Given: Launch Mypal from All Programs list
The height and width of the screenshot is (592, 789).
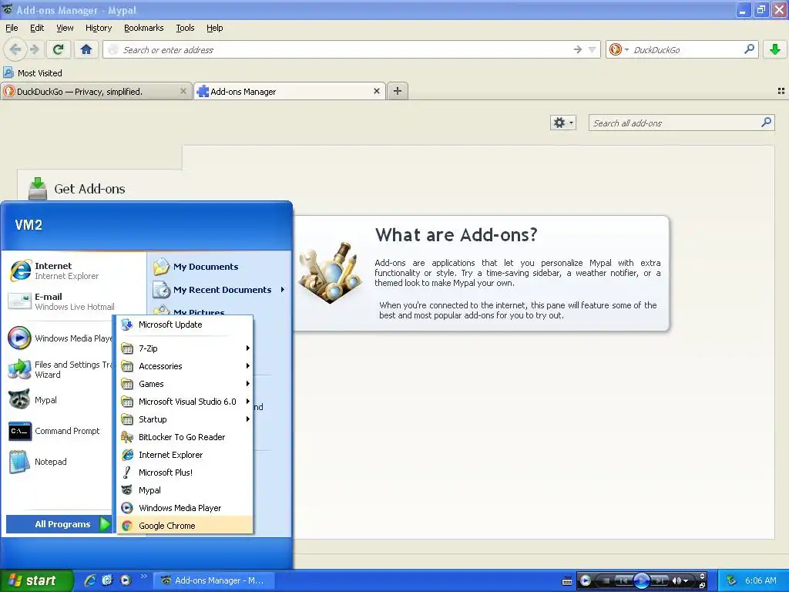Looking at the screenshot, I should click(x=185, y=489).
